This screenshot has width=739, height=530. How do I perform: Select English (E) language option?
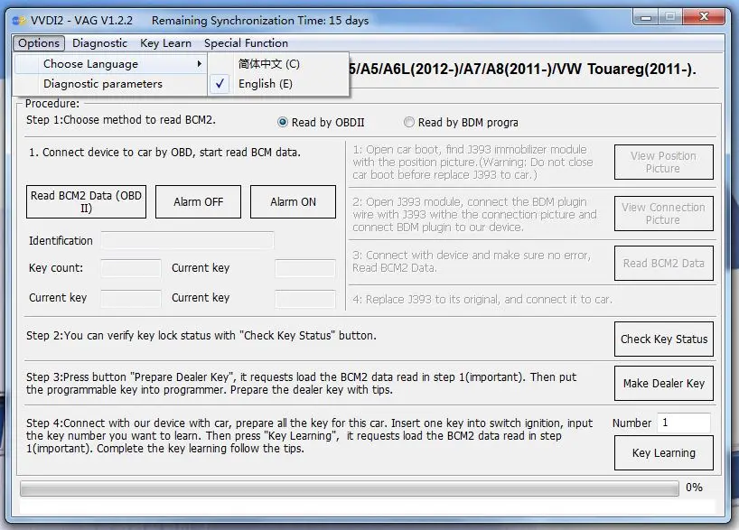pos(278,84)
